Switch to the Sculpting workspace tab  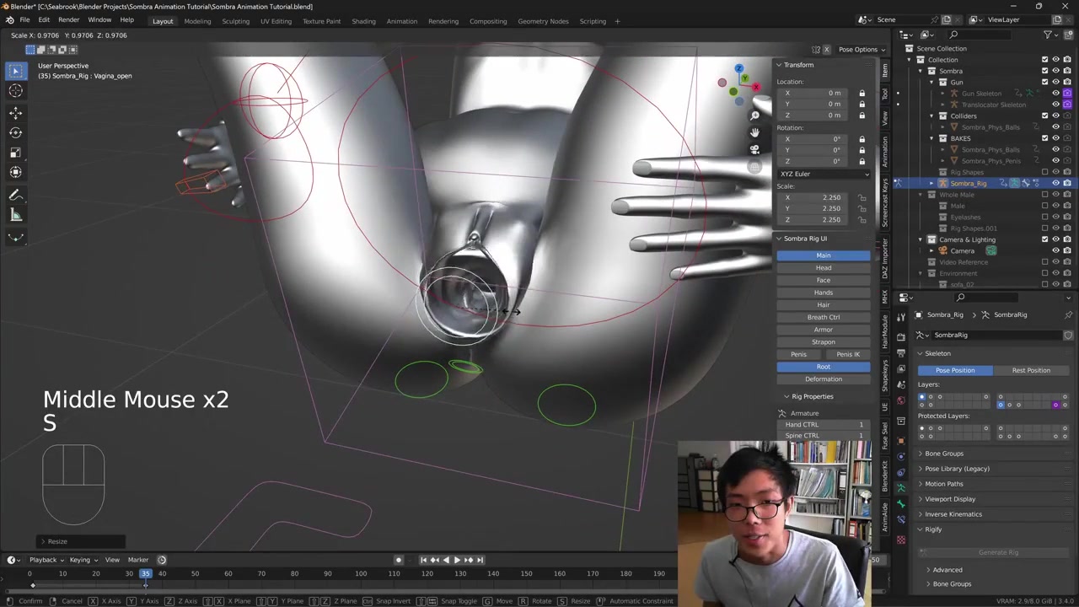tap(235, 21)
